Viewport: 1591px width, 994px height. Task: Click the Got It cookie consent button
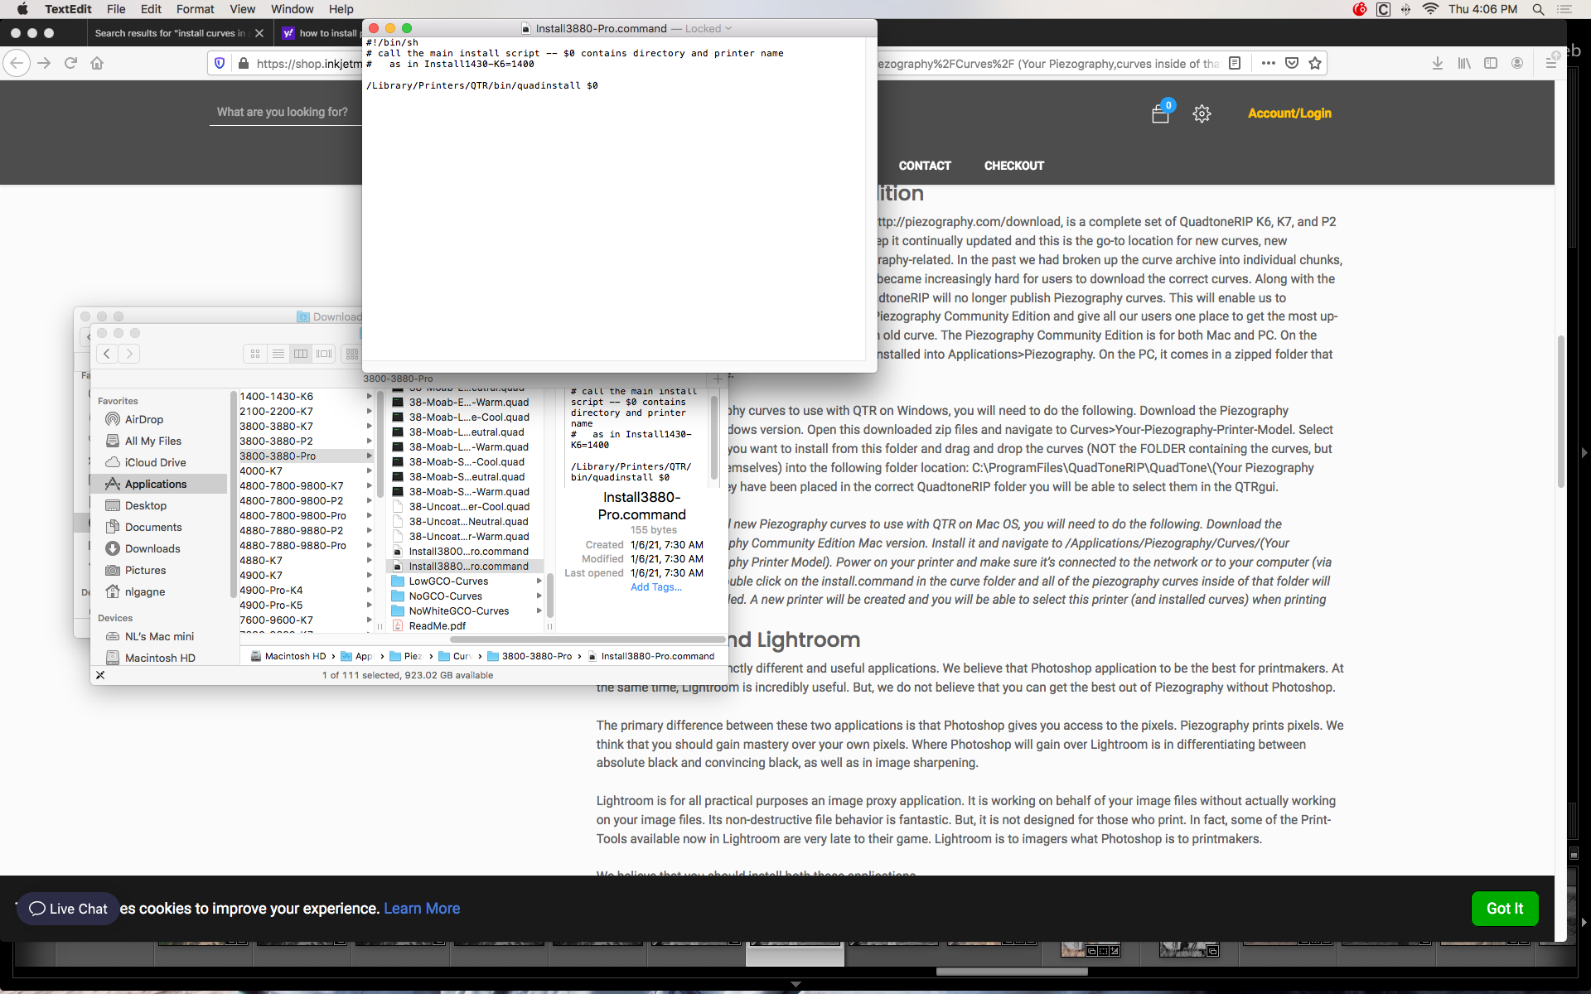[1503, 908]
